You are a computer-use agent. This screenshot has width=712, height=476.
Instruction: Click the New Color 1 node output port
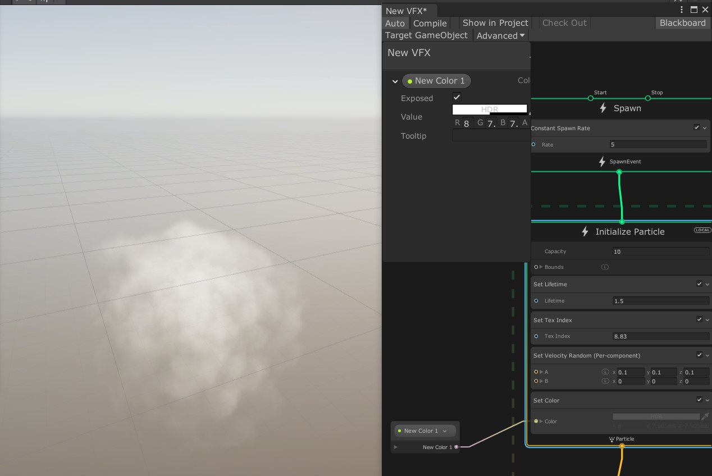pyautogui.click(x=456, y=447)
